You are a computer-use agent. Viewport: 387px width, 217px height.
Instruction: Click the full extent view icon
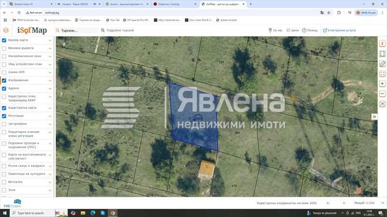click(x=382, y=74)
